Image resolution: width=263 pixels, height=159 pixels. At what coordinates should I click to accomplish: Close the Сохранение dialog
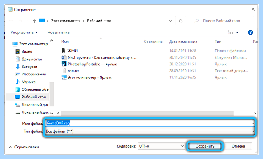[253, 10]
